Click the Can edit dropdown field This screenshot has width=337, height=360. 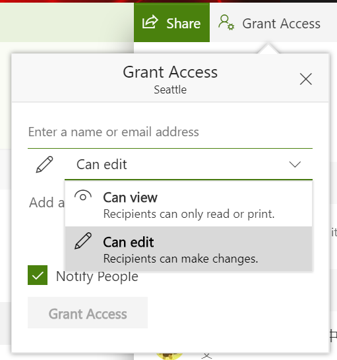tap(189, 165)
